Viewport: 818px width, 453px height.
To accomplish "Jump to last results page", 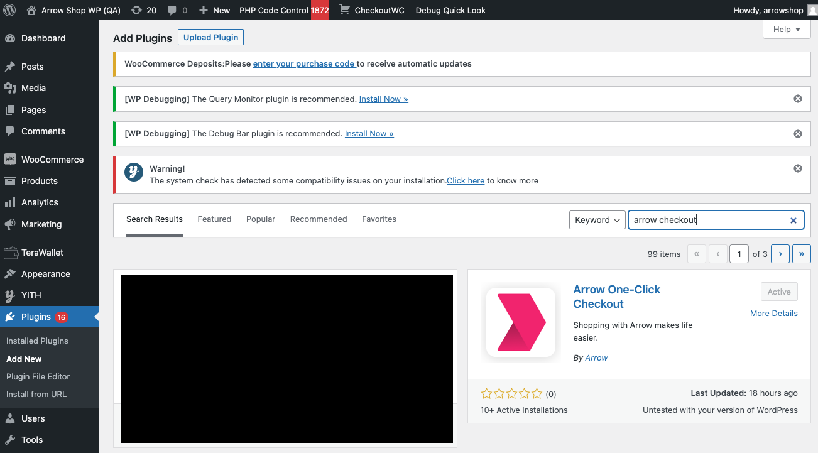I will 802,254.
